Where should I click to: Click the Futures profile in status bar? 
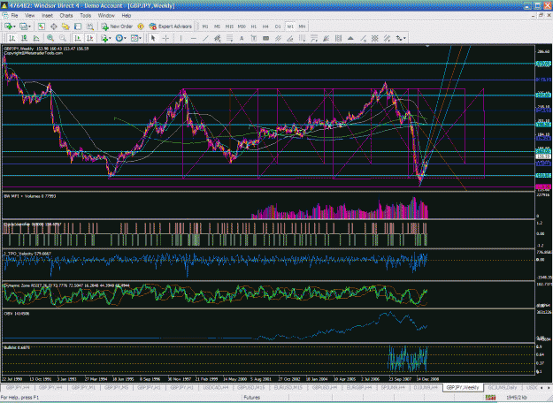(252, 398)
